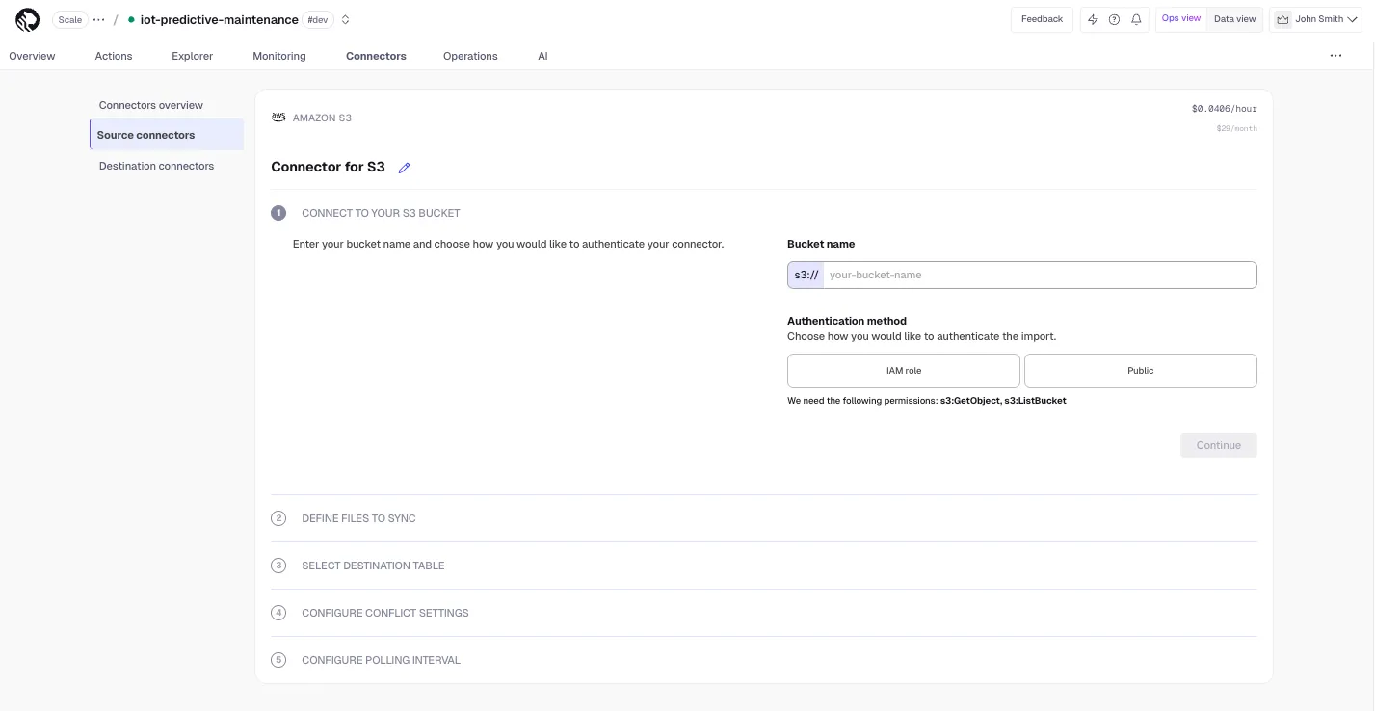Select the Connectors tab
The width and height of the screenshot is (1375, 711).
376,56
